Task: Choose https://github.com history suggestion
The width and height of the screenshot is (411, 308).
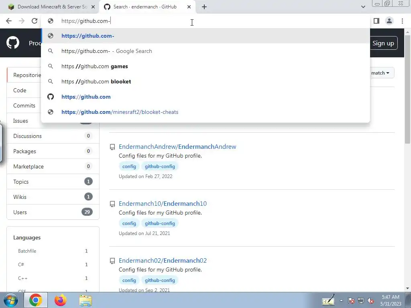Action: pyautogui.click(x=205, y=97)
